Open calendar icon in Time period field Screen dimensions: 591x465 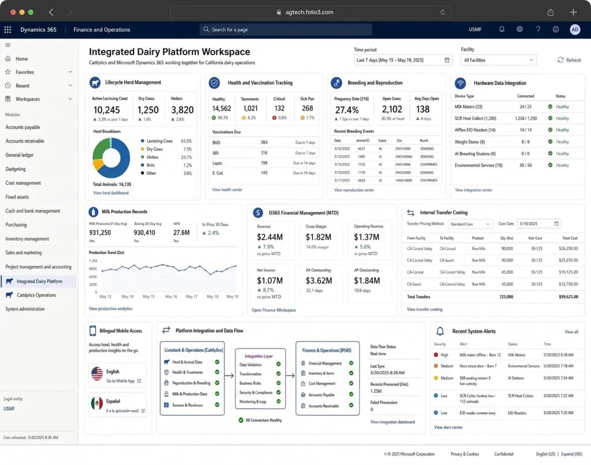tap(447, 60)
